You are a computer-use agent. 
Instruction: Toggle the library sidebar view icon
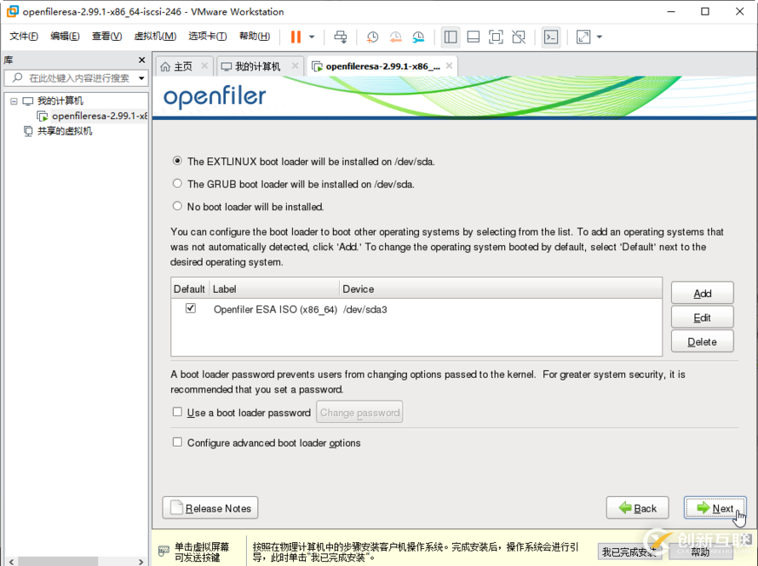[451, 37]
